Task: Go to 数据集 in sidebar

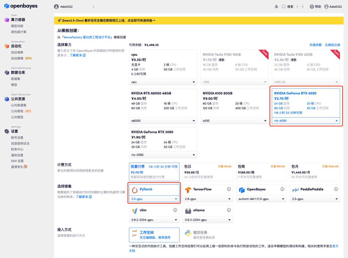Action: (x=16, y=79)
